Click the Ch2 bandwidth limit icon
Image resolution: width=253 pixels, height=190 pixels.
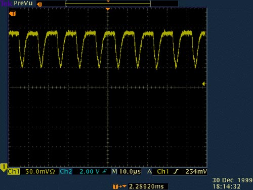[x=104, y=172]
